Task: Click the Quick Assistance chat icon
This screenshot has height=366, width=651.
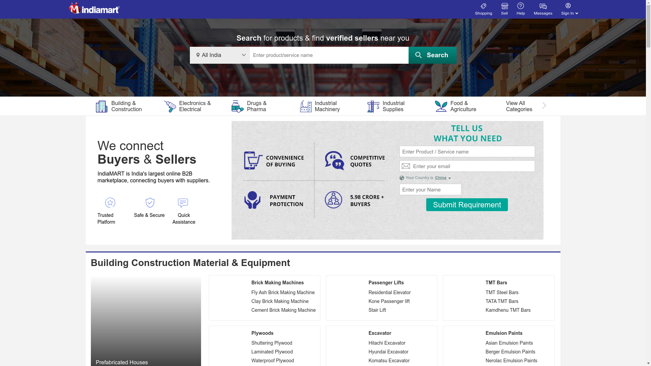Action: [x=183, y=203]
